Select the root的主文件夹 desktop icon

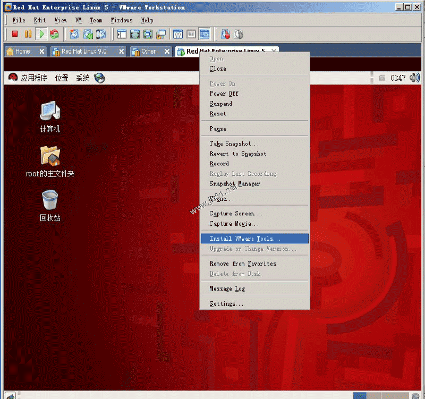tap(50, 162)
